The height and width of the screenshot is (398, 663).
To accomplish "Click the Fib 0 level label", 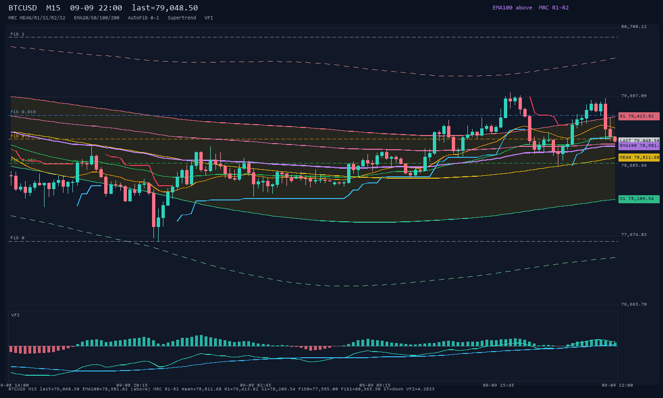I will pyautogui.click(x=18, y=238).
